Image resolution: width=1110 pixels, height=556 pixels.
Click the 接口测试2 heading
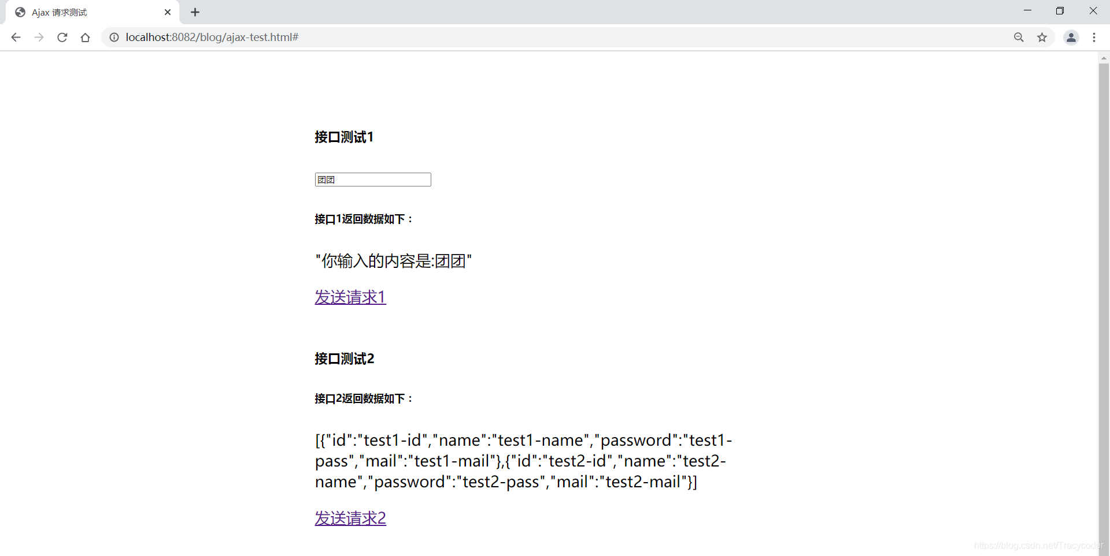tap(345, 359)
